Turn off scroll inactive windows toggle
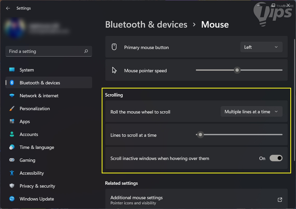The width and height of the screenshot is (296, 209). point(276,158)
